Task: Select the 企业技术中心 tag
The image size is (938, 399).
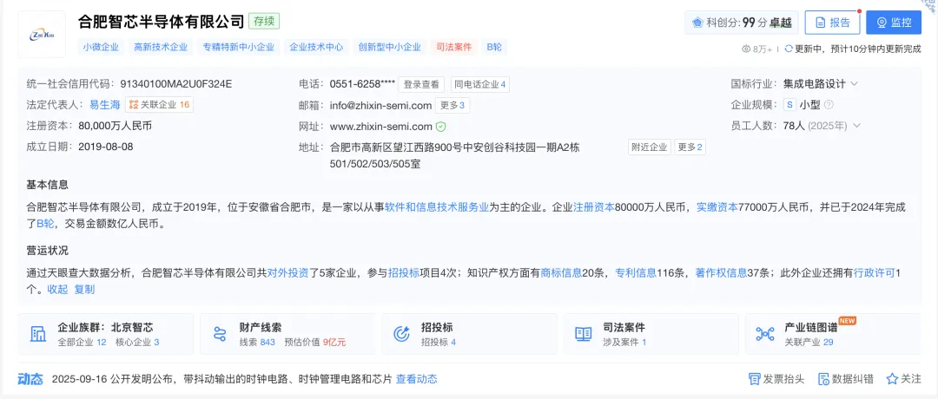Action: 316,47
